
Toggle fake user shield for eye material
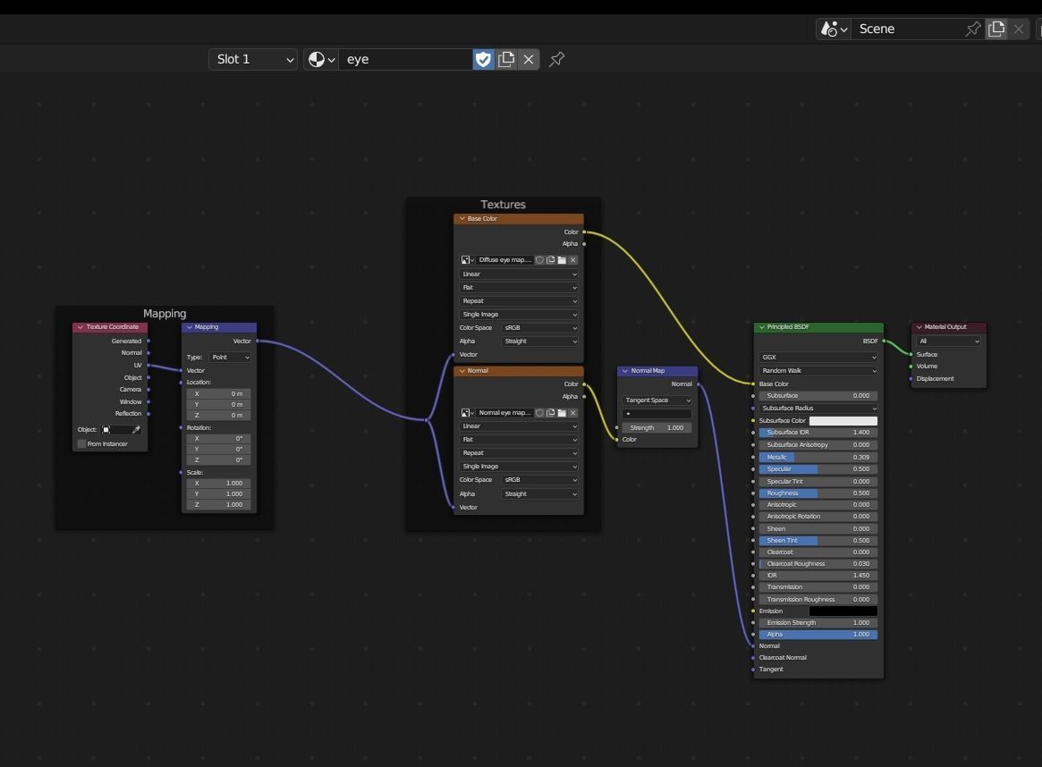[x=483, y=59]
